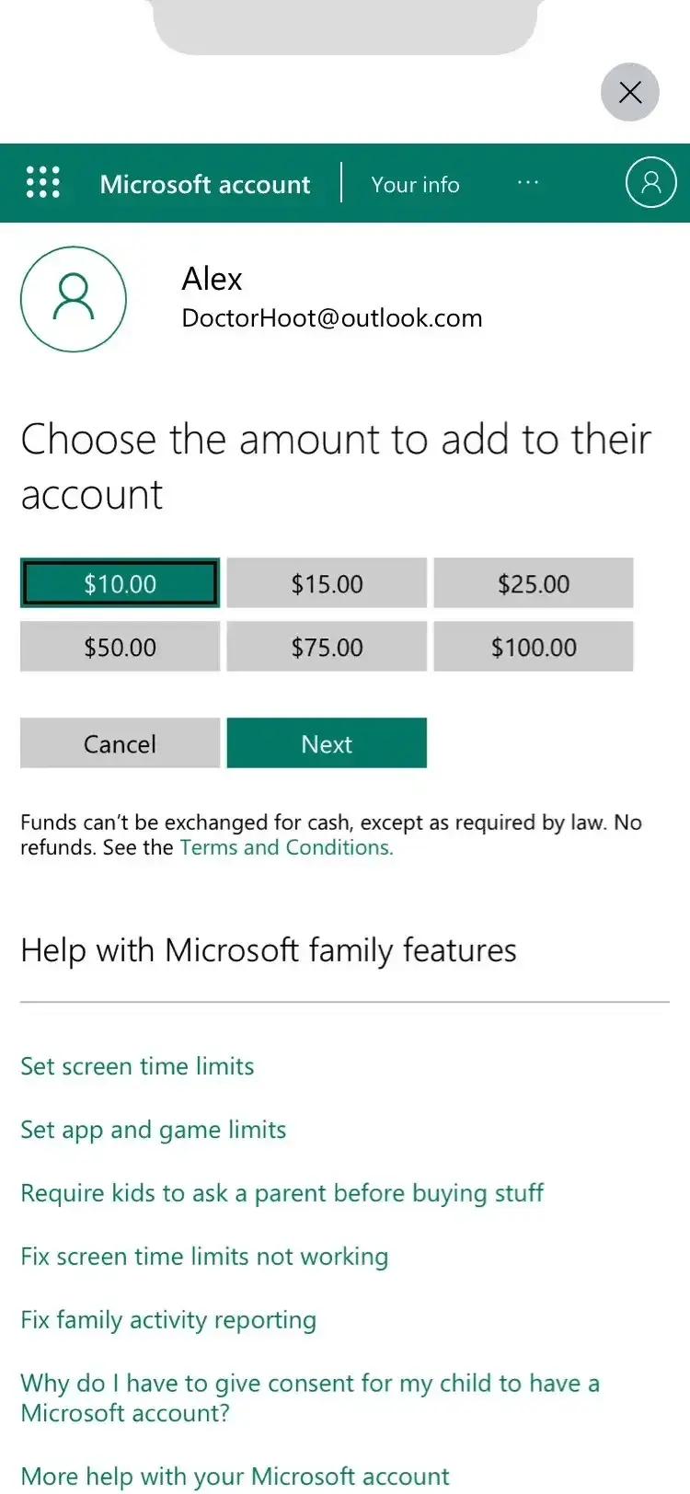Click Alex's profile avatar picture
Screen dimensions: 690x1494
74,299
